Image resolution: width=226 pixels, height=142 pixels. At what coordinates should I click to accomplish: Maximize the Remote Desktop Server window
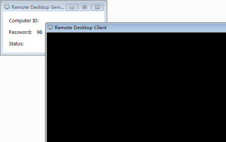click(x=84, y=7)
